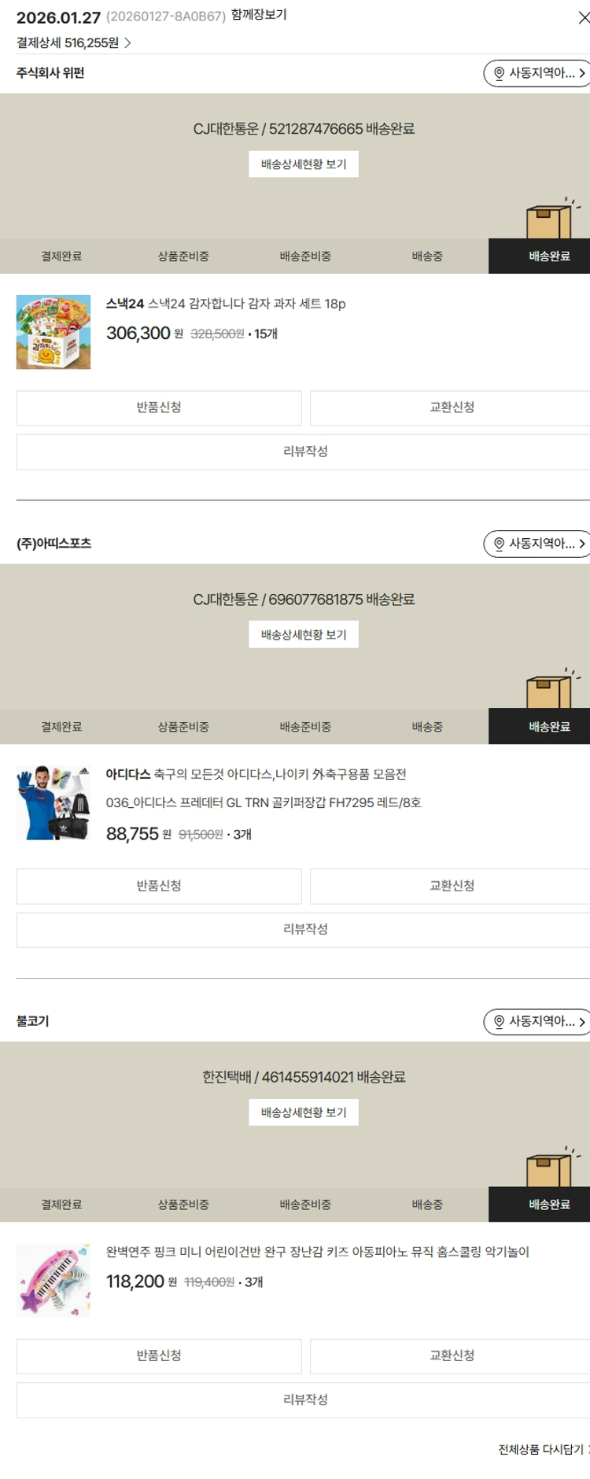This screenshot has height=1479, width=590.
Task: Write review for 스낵24 snack set
Action: point(304,452)
